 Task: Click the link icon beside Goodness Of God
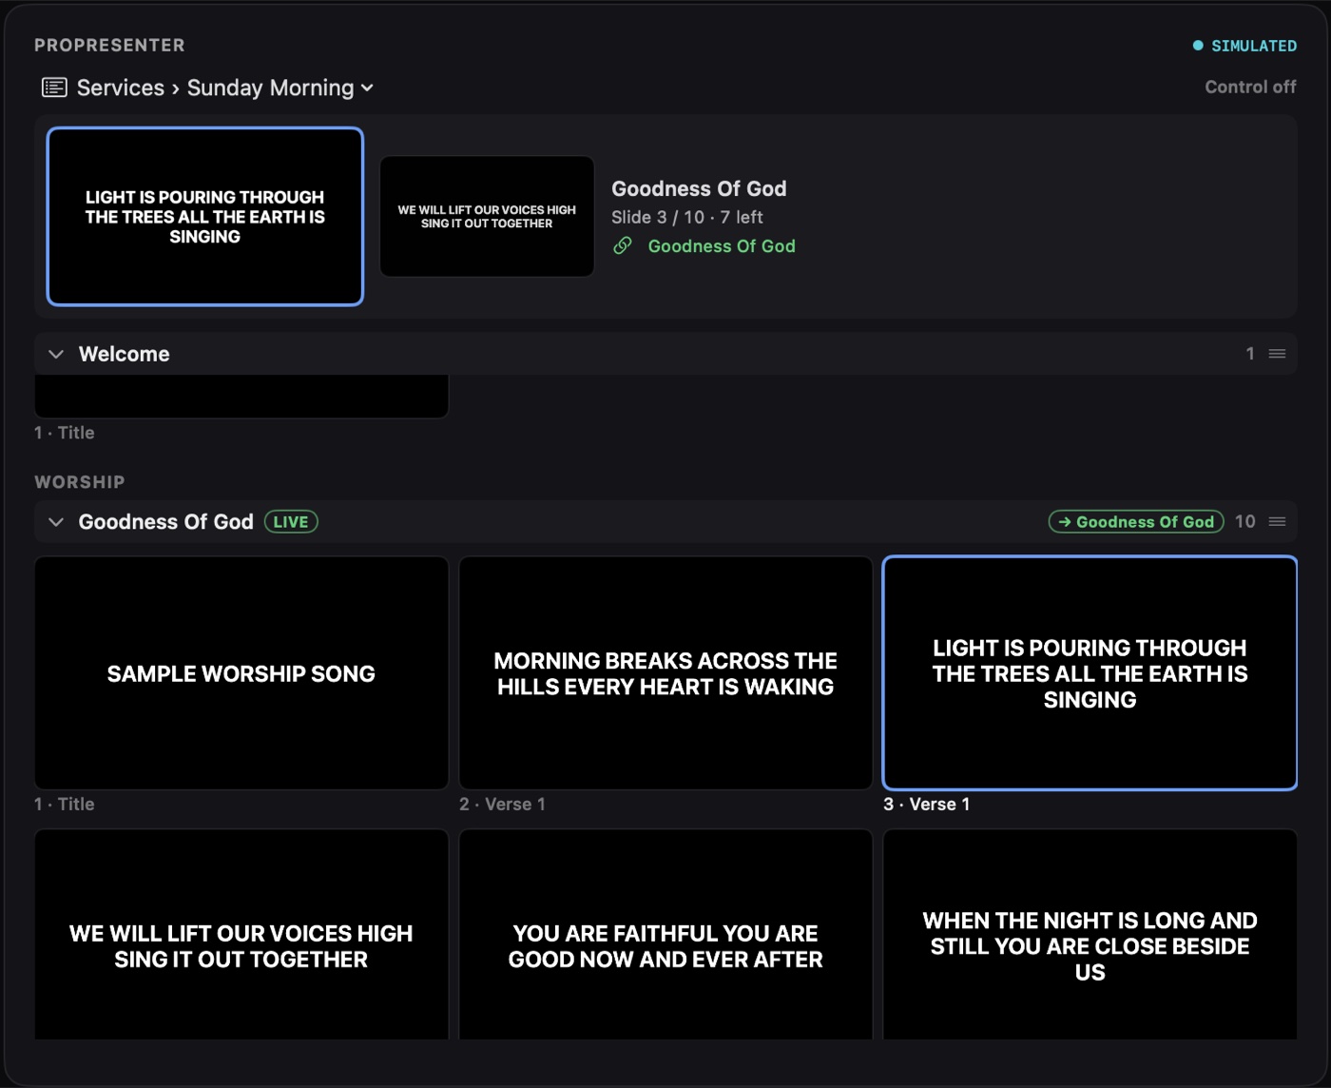[623, 246]
